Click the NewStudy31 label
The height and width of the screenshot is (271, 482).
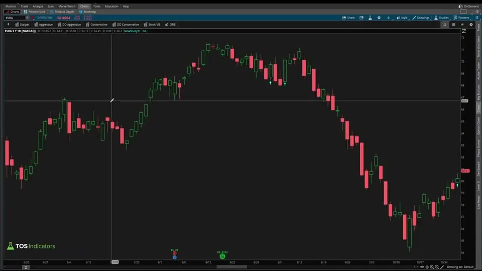[x=132, y=31]
